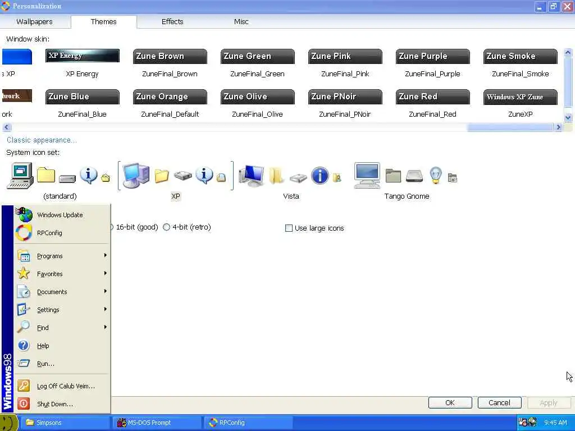Open Help from the Start menu
This screenshot has height=431, width=575.
(62, 346)
